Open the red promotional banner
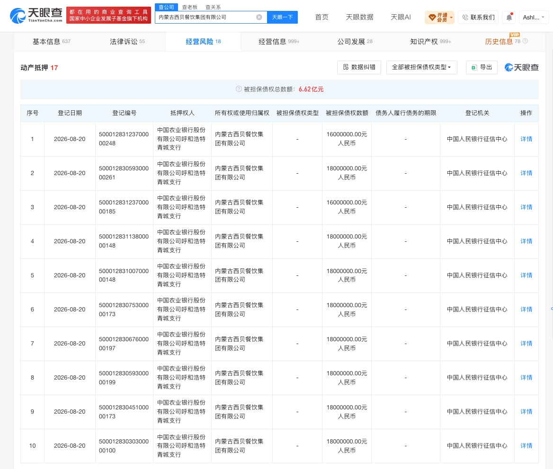Screen dimensions: 553x469 pos(108,15)
